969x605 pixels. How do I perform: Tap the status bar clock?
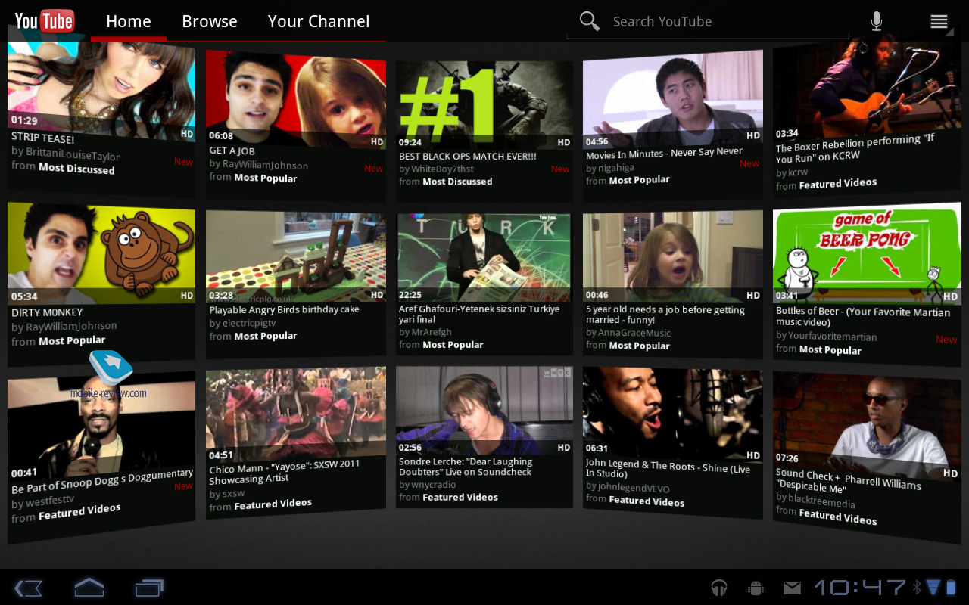coord(860,588)
